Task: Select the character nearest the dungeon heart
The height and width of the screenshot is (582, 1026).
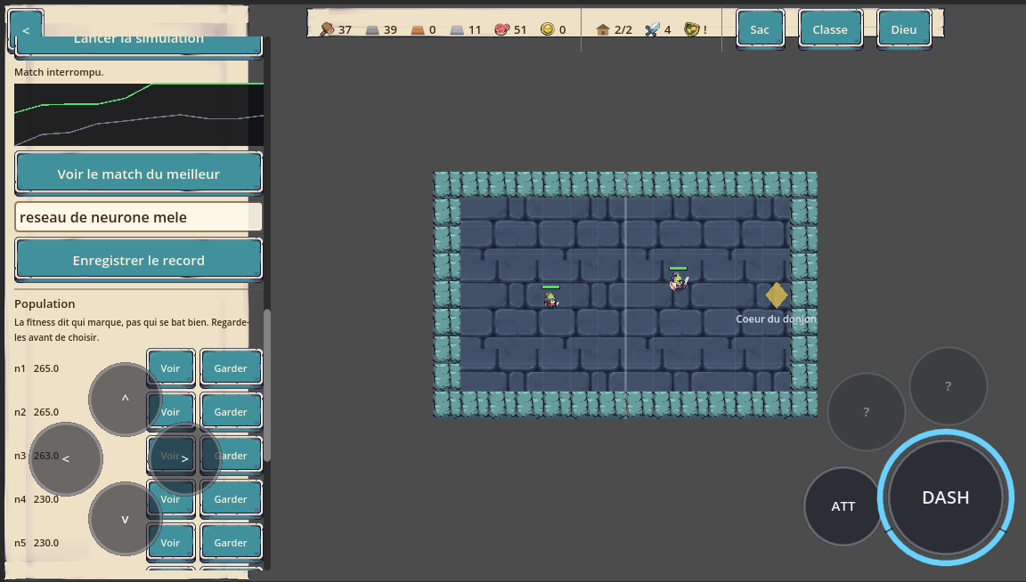Action: point(679,281)
